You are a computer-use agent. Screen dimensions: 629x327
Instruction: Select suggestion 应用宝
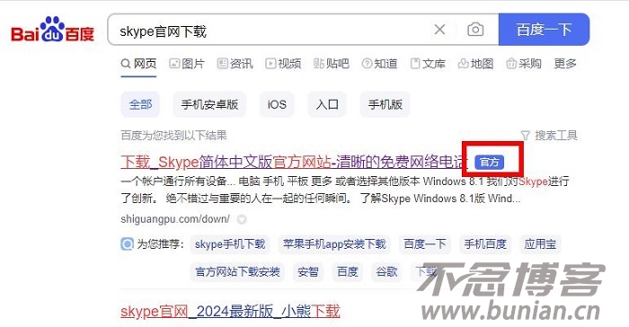click(x=540, y=244)
